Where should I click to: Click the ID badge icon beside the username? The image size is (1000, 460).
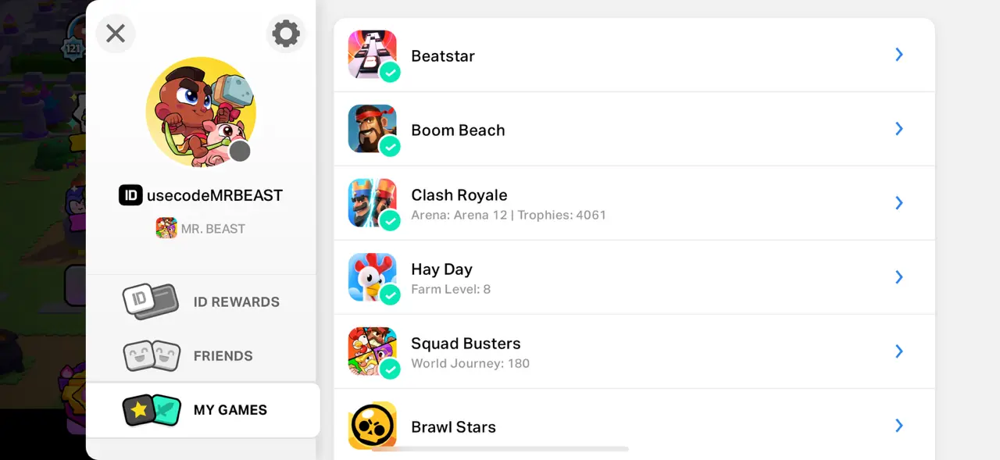(130, 195)
